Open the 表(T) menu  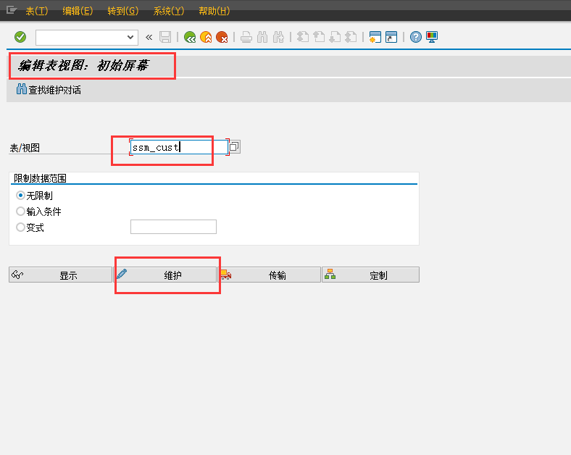point(37,11)
